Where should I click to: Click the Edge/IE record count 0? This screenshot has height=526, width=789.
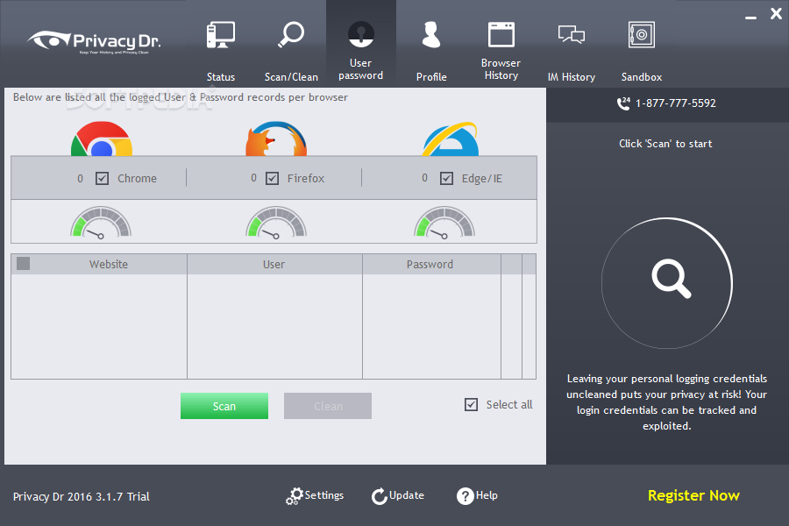[x=424, y=178]
